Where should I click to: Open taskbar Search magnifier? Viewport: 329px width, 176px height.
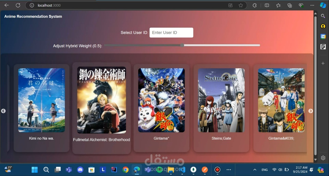(x=46, y=170)
